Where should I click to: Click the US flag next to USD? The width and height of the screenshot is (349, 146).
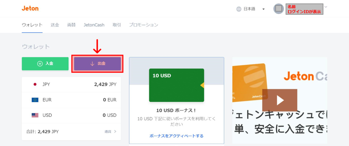point(35,115)
